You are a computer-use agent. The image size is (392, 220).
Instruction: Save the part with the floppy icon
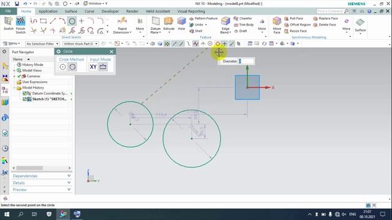coord(17,4)
